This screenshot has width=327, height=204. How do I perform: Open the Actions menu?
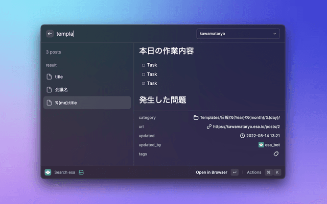(x=254, y=172)
